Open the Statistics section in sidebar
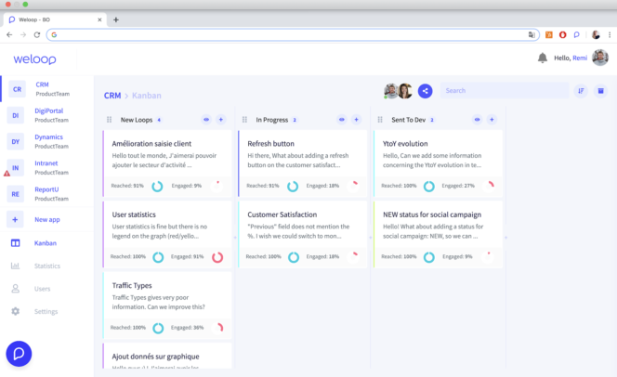This screenshot has width=617, height=377. click(46, 266)
